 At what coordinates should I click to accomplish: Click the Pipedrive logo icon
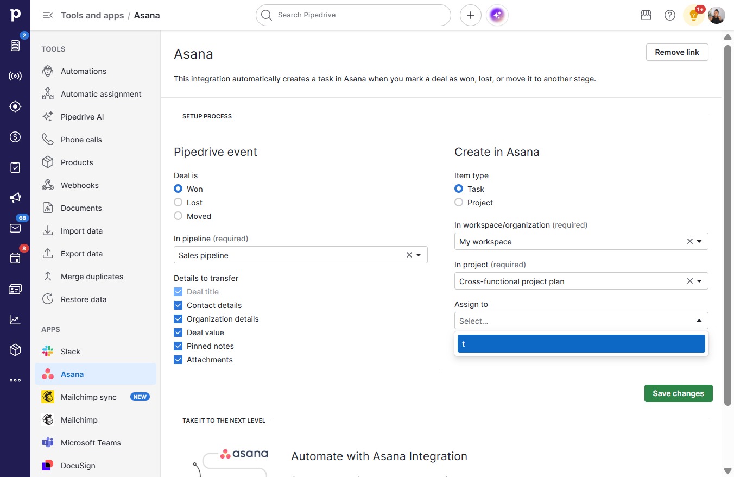pyautogui.click(x=15, y=15)
